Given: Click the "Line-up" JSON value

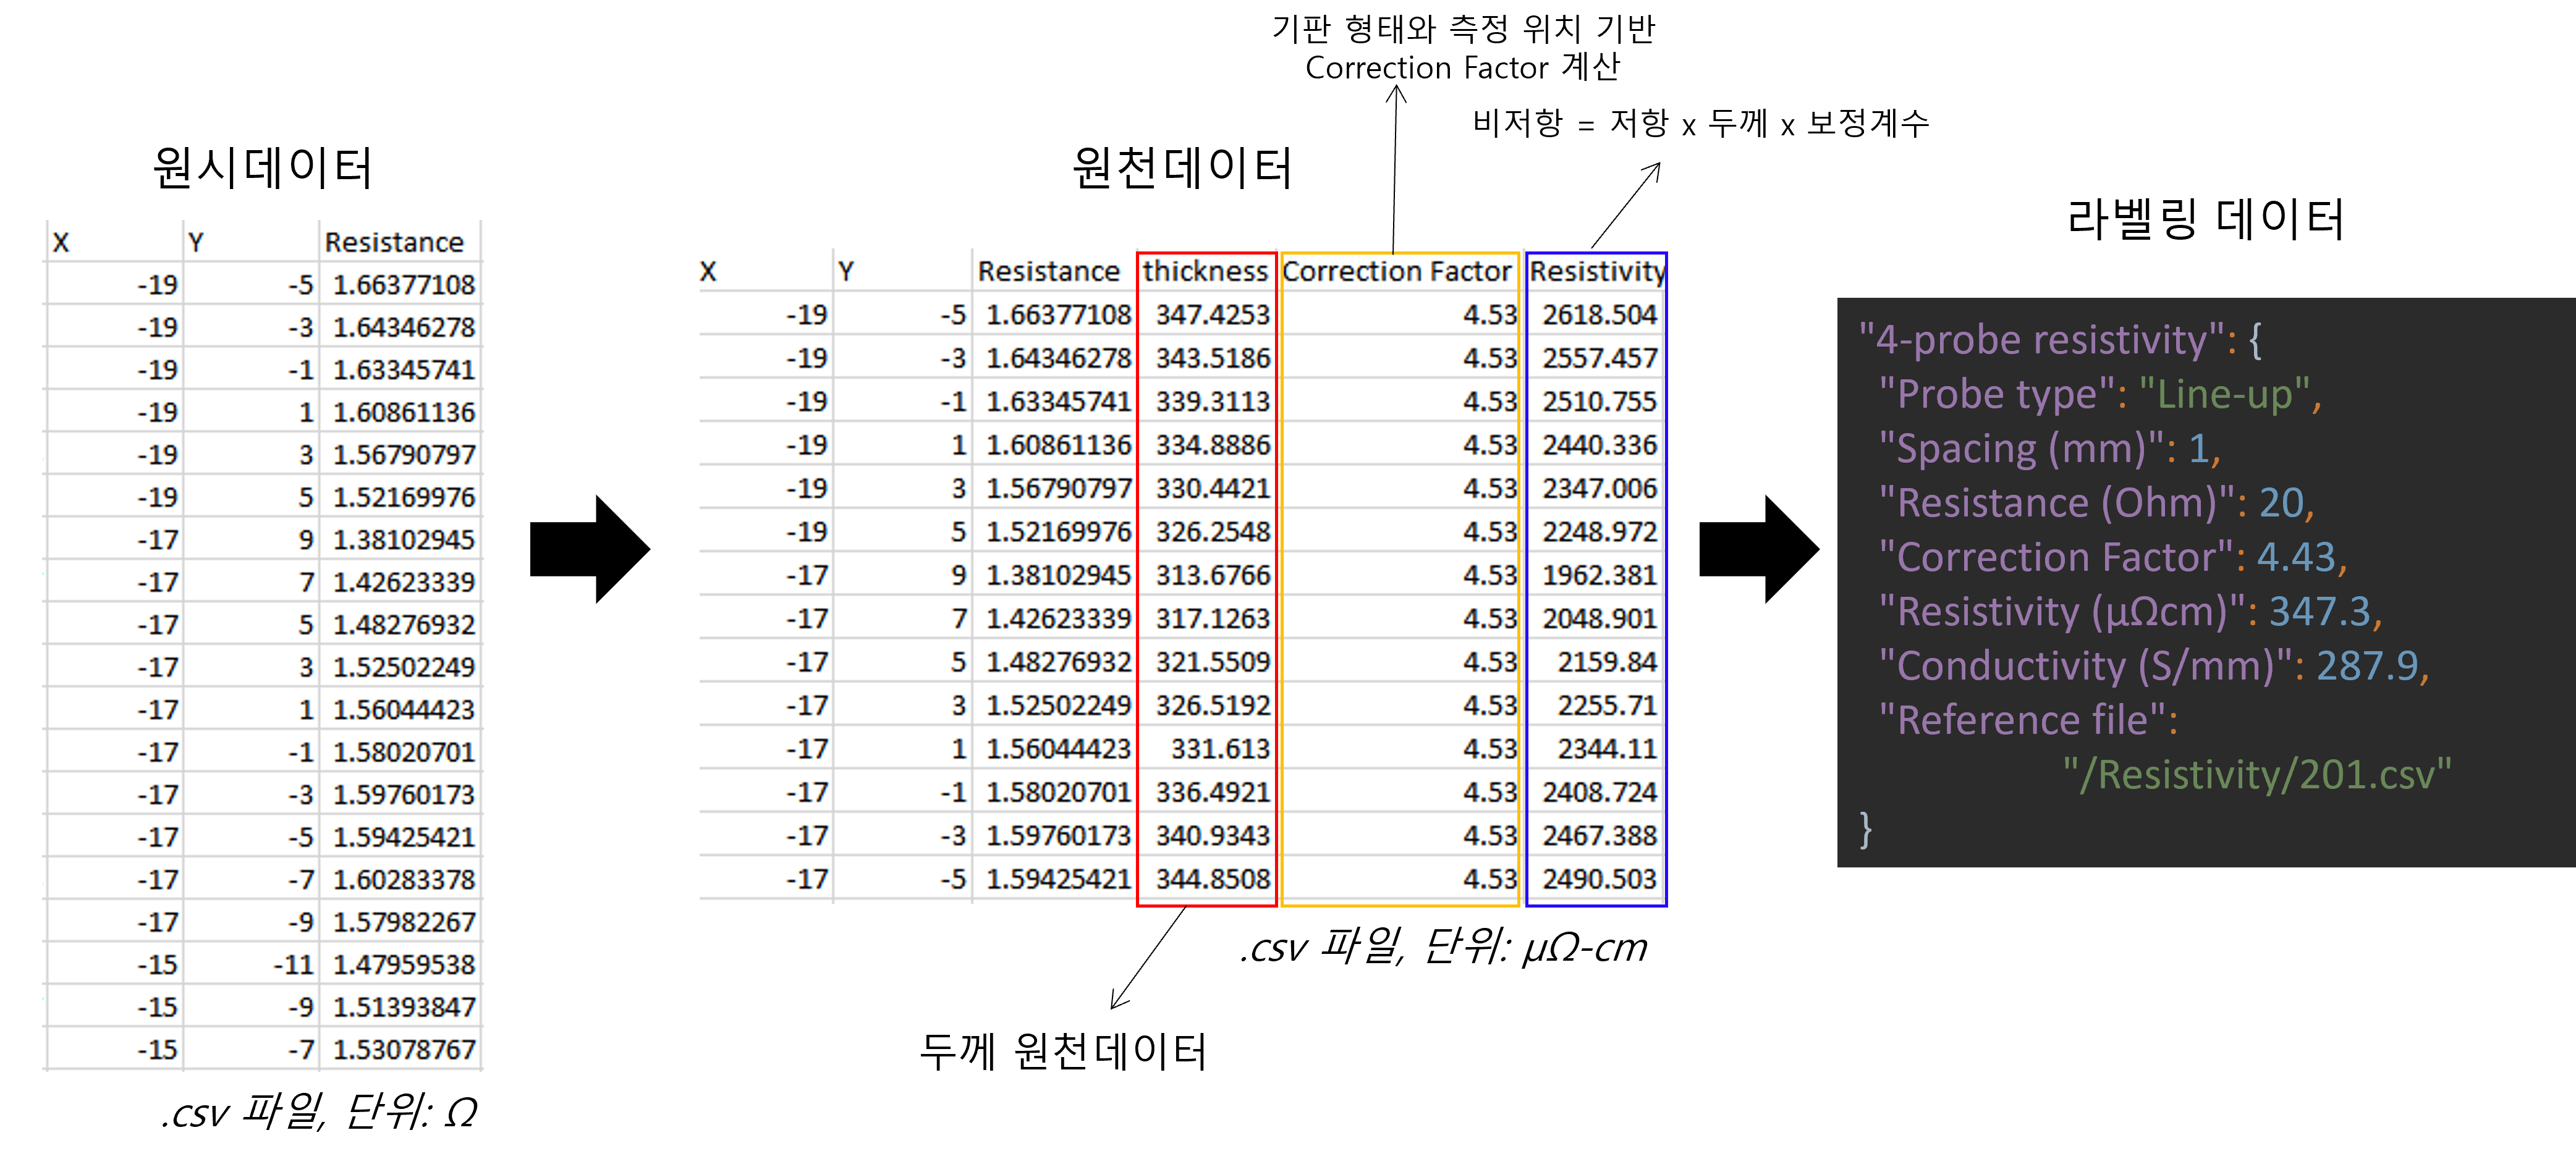Looking at the screenshot, I should [x=2224, y=394].
